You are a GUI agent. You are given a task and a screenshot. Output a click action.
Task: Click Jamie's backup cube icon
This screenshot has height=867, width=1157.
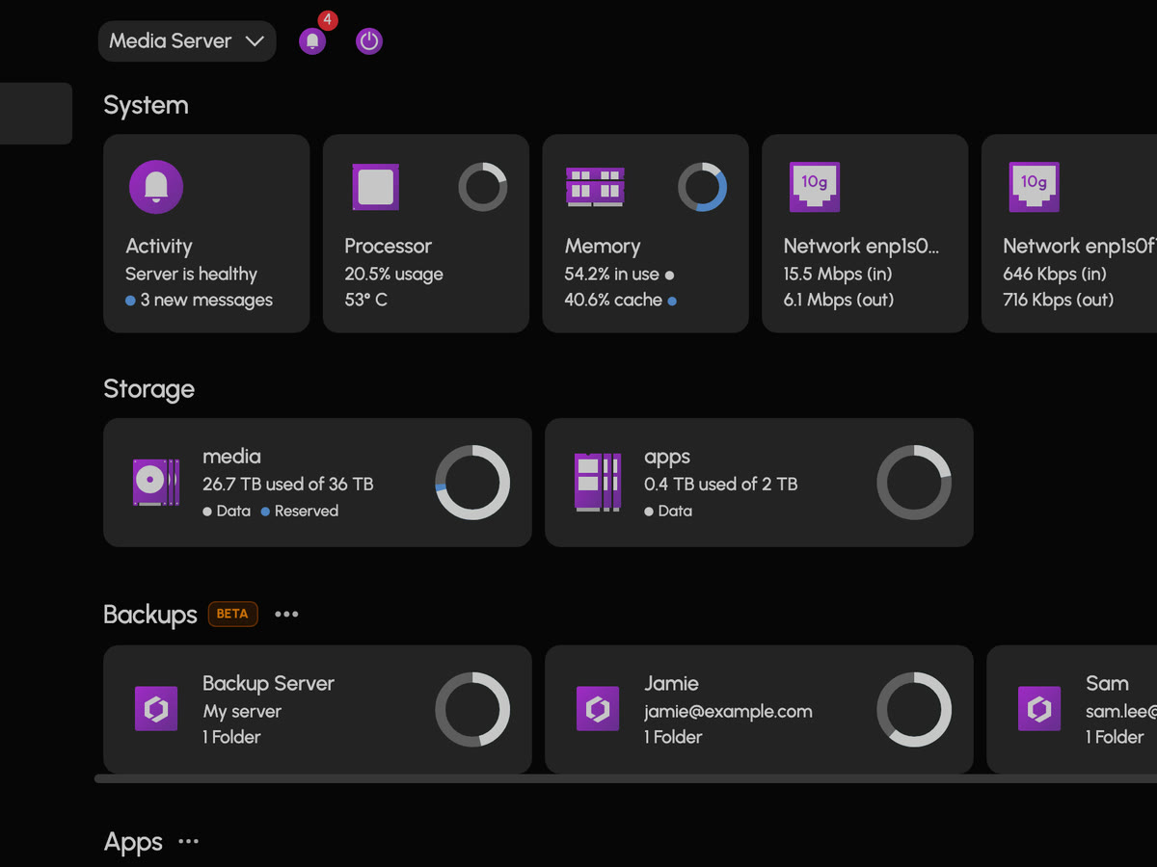tap(598, 709)
